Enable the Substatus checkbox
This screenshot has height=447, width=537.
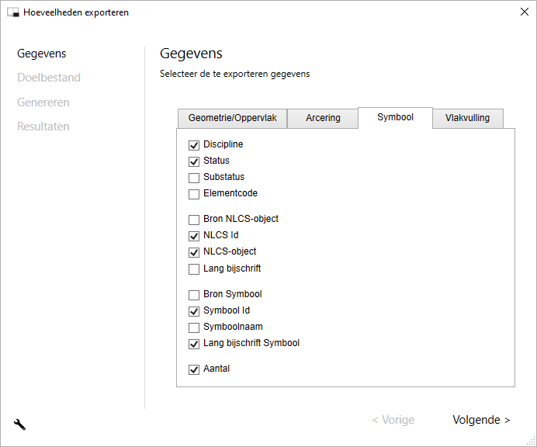[x=194, y=178]
